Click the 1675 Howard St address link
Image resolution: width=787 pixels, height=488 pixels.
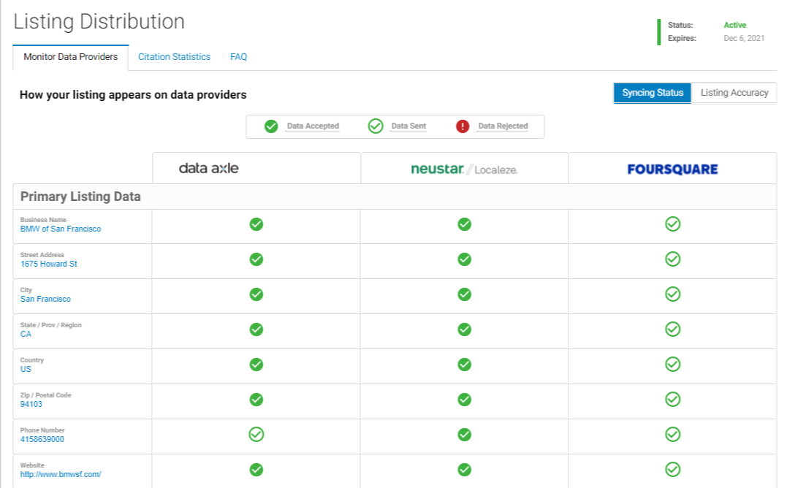49,264
